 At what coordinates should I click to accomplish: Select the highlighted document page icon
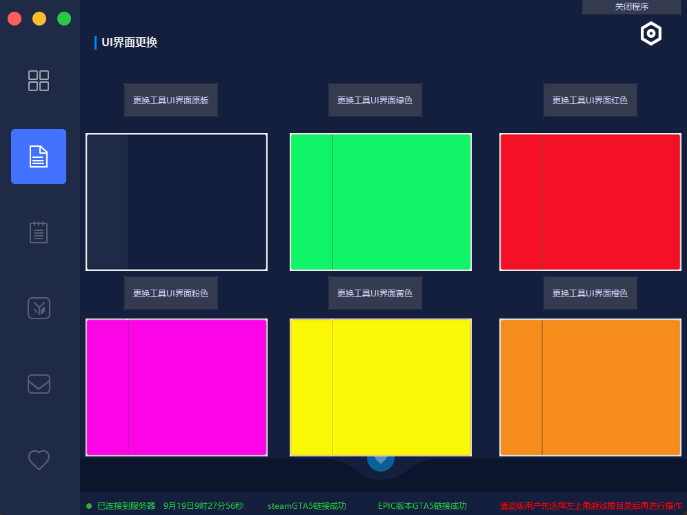tap(39, 156)
